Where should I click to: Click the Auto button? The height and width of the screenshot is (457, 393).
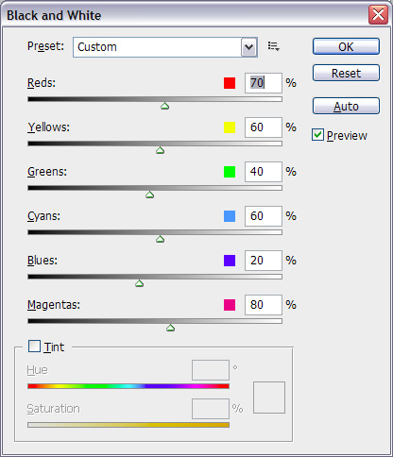point(346,106)
